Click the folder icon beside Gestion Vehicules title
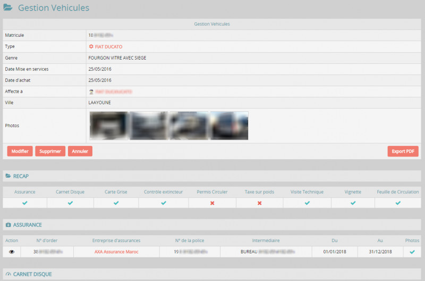The image size is (425, 281). pyautogui.click(x=8, y=8)
